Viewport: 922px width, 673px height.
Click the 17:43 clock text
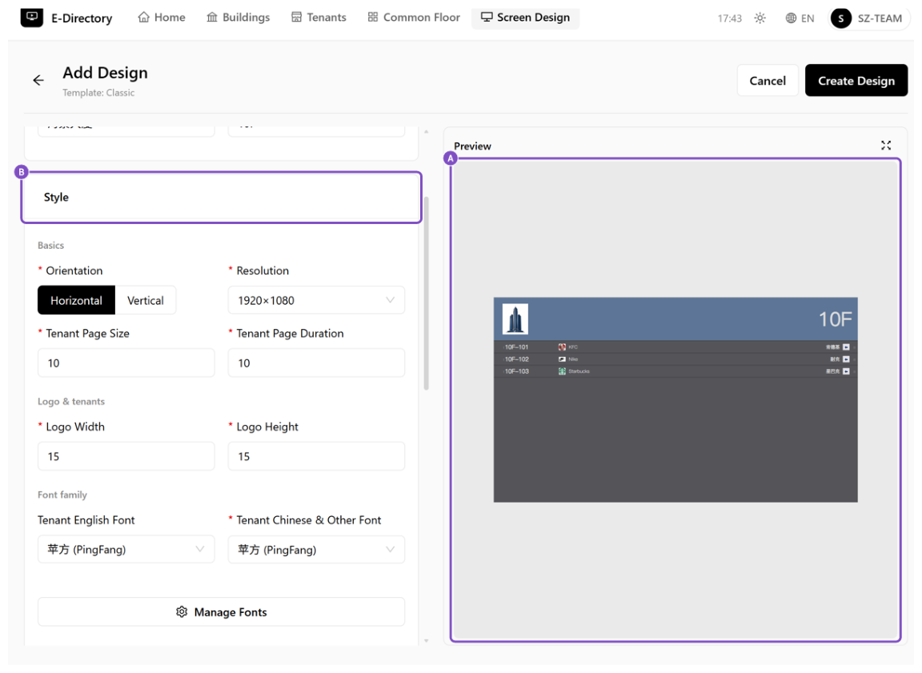point(730,18)
